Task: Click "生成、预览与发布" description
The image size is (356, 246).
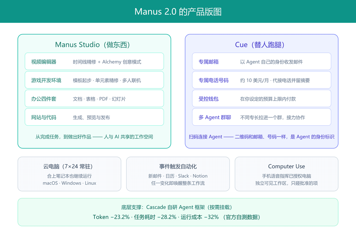Action: coord(92,117)
